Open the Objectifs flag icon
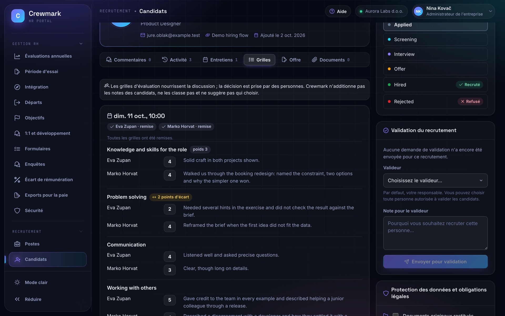Screen dimensions: 505x316 (17, 118)
